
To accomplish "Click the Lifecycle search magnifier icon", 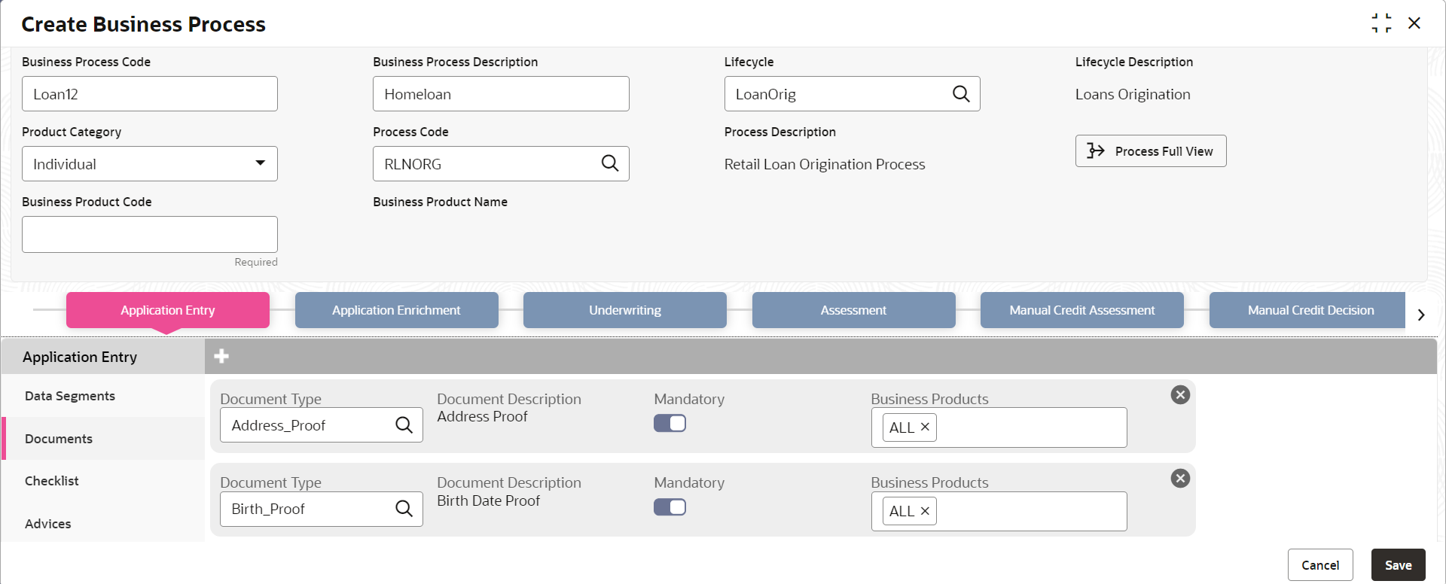I will pos(961,94).
